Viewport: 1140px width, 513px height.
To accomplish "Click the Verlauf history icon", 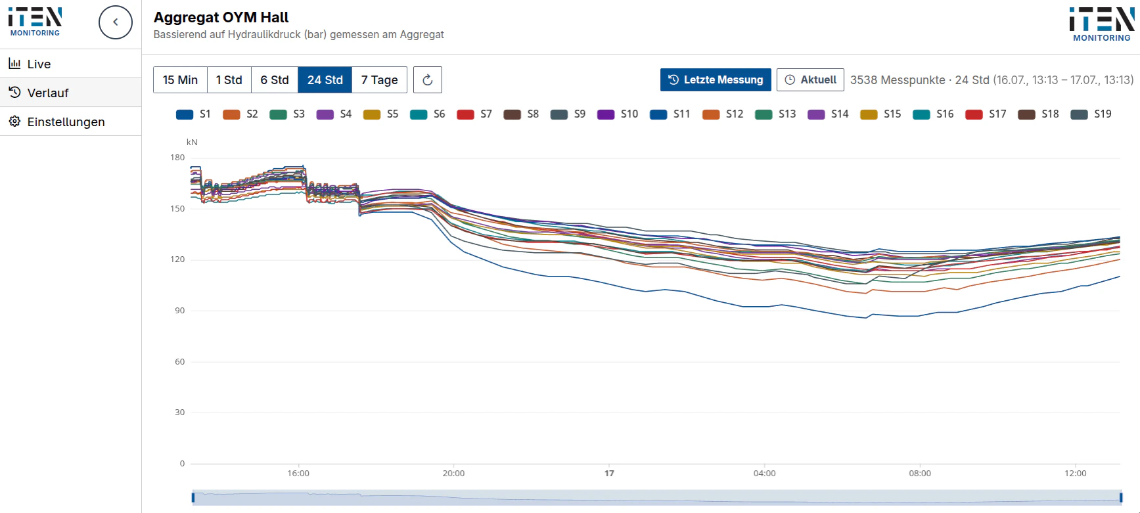I will [x=14, y=93].
